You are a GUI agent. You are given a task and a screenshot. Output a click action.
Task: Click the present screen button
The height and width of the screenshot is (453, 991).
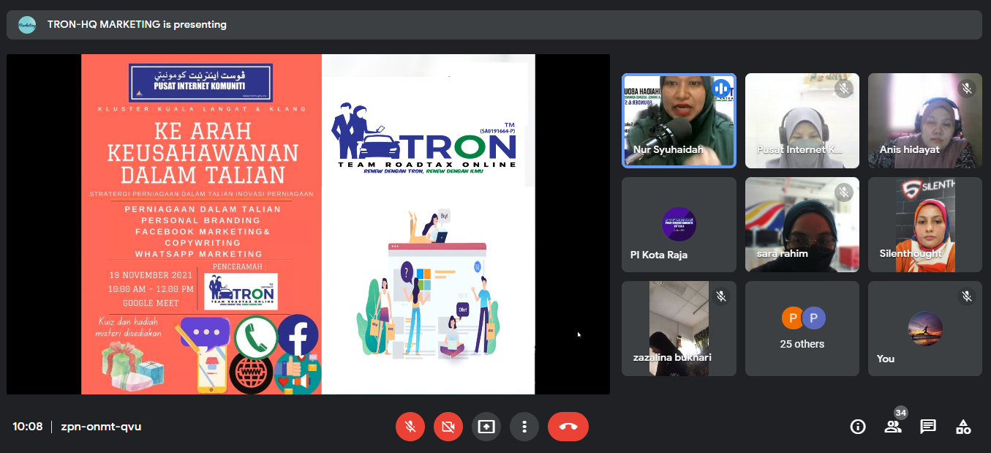coord(486,427)
